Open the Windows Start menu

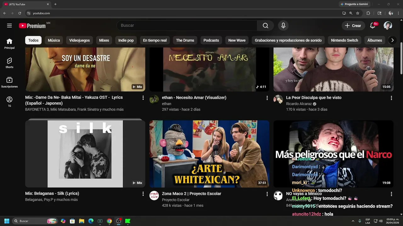point(7,221)
